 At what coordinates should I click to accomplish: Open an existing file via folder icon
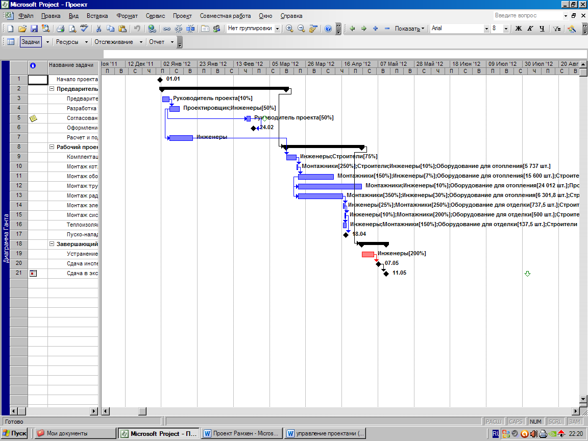coord(22,29)
